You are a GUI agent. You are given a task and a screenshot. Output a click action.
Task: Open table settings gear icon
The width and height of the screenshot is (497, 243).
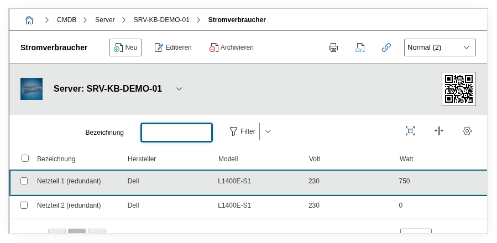click(467, 131)
